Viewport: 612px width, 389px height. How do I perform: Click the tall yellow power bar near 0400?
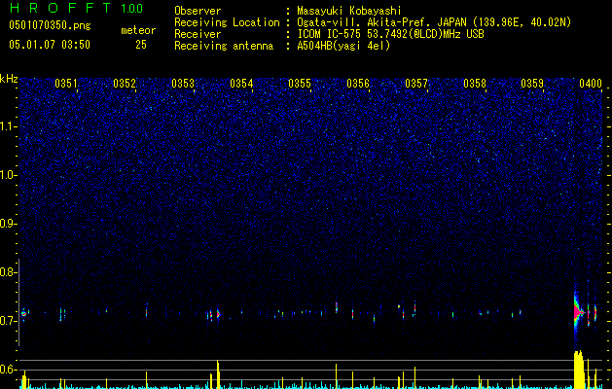click(x=579, y=370)
